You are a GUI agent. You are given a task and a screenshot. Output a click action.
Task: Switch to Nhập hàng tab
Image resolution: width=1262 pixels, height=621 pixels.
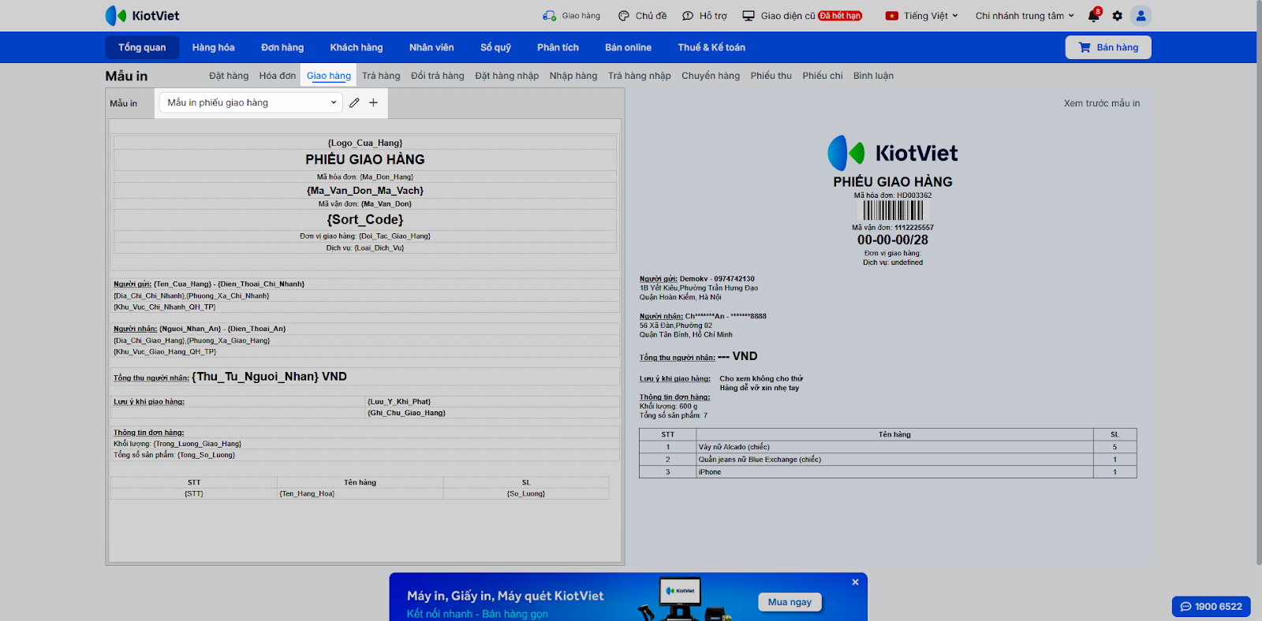coord(573,76)
